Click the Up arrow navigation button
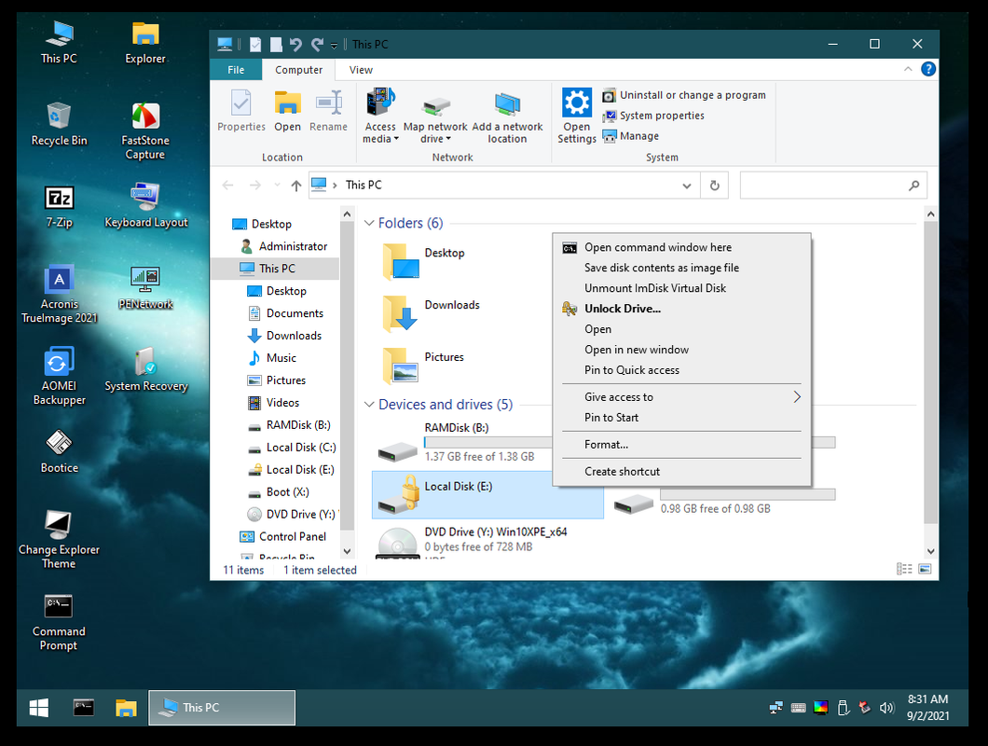Viewport: 988px width, 746px height. [x=296, y=186]
